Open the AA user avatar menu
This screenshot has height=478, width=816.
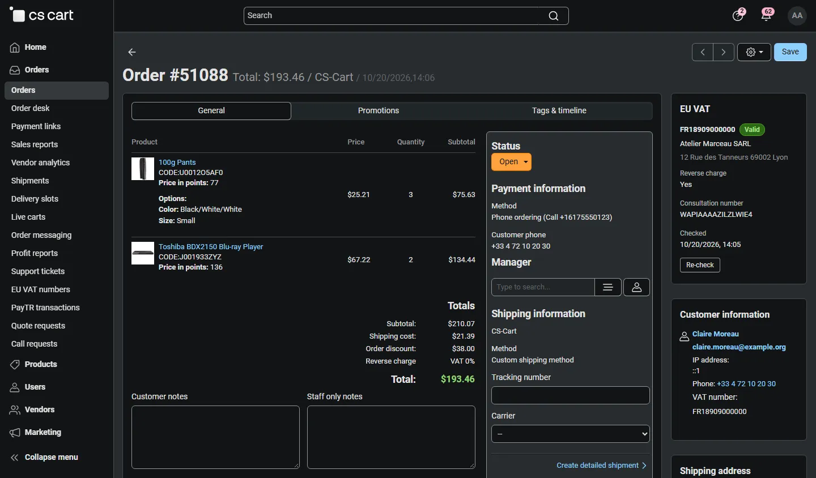[797, 16]
